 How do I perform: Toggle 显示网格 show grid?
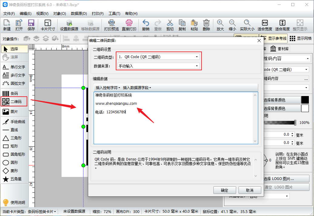tap(301, 38)
